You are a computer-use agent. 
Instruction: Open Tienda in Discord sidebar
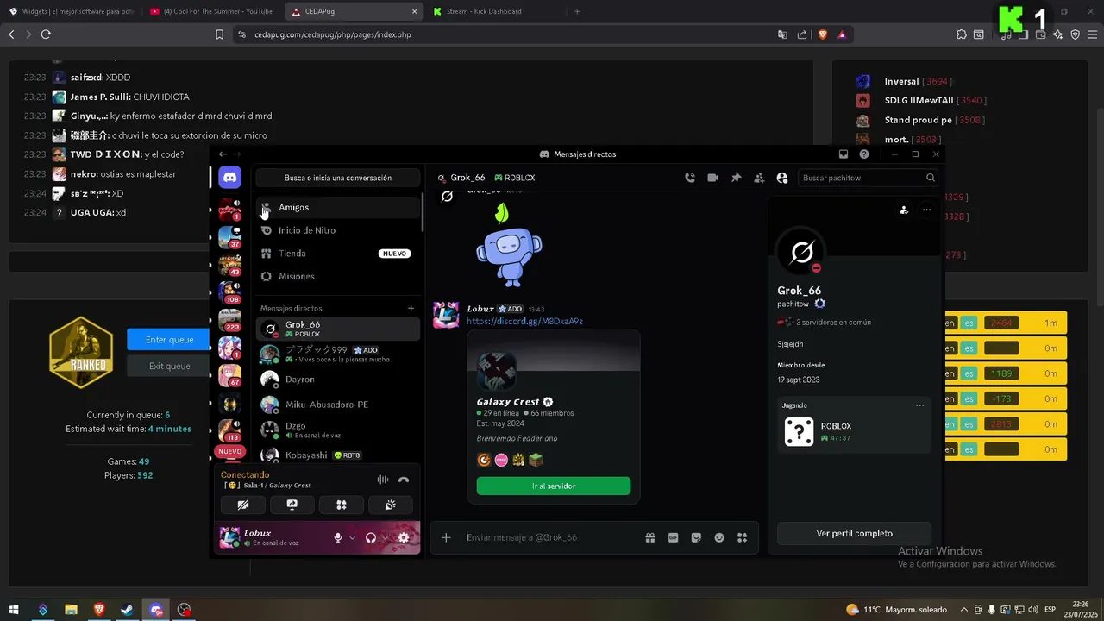338,254
